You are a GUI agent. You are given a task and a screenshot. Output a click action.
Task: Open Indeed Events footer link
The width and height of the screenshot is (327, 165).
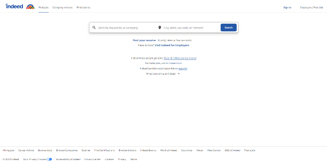(148, 150)
